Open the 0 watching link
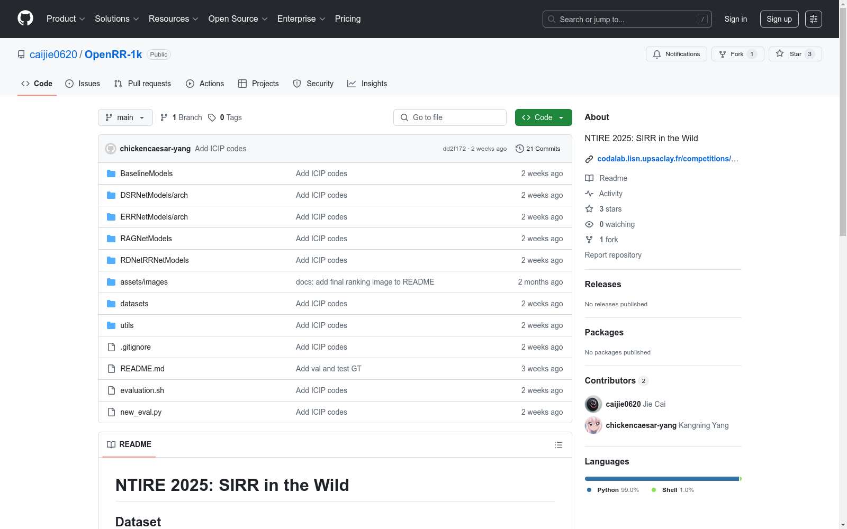This screenshot has height=529, width=847. pyautogui.click(x=617, y=224)
